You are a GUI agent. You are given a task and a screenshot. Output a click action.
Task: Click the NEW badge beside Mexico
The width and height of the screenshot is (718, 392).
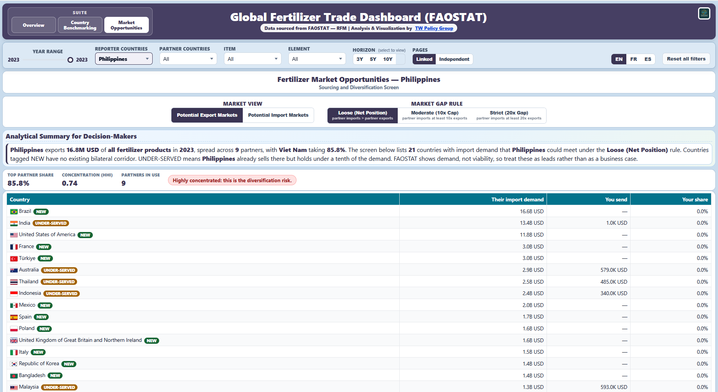(45, 305)
